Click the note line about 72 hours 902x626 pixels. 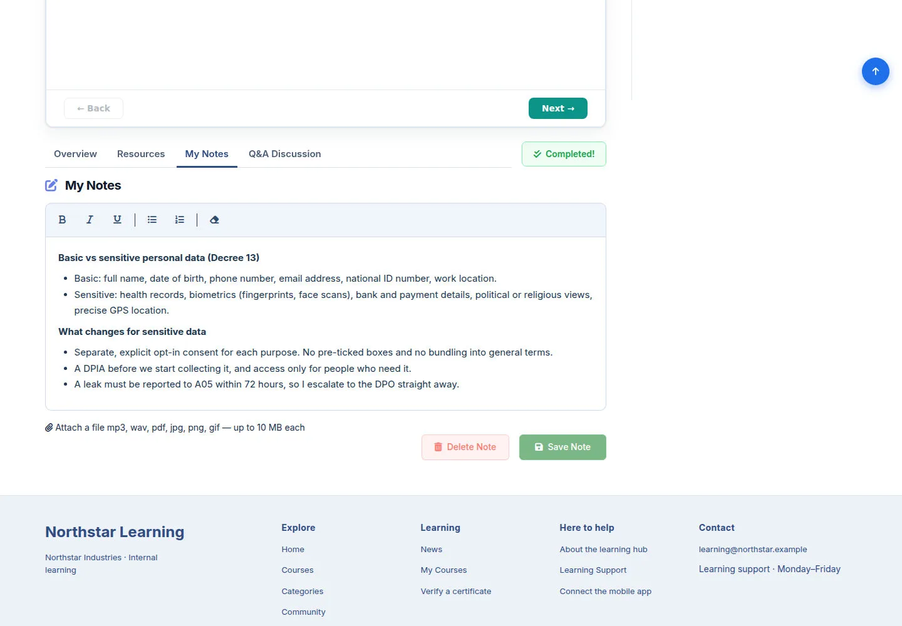pyautogui.click(x=267, y=384)
